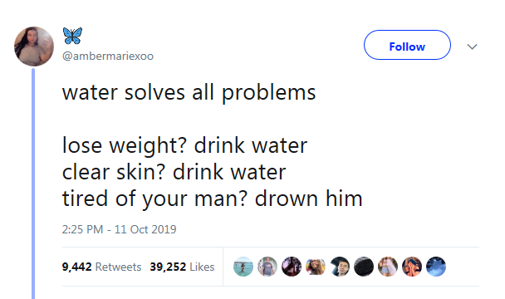Screen dimensions: 505x299
Task: Open the 2:25 PM - 11 Oct 2019 timestamp
Action: (119, 229)
